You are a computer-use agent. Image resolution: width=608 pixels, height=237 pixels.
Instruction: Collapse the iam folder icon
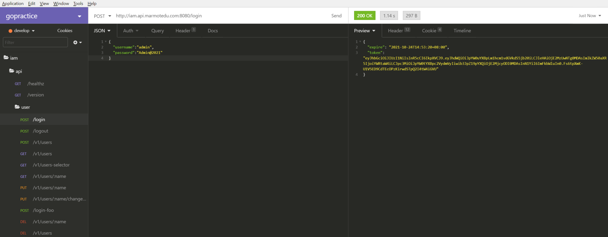6,58
